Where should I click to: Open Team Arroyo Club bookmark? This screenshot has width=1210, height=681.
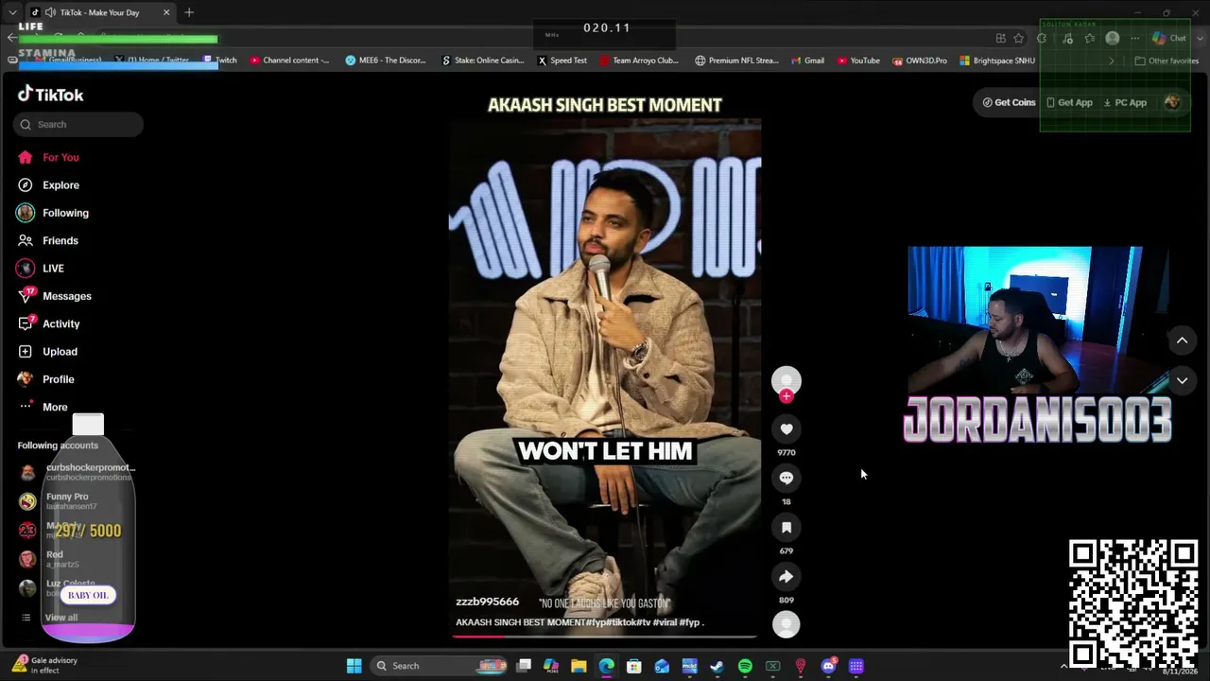click(639, 61)
